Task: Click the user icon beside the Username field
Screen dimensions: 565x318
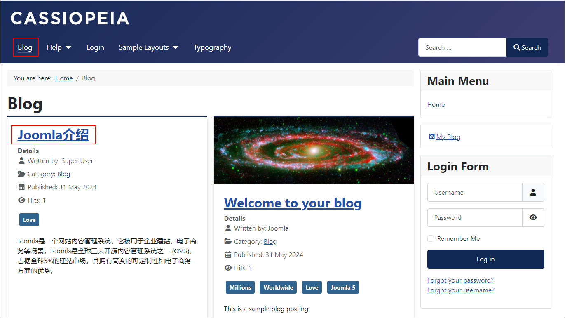Action: [x=533, y=192]
